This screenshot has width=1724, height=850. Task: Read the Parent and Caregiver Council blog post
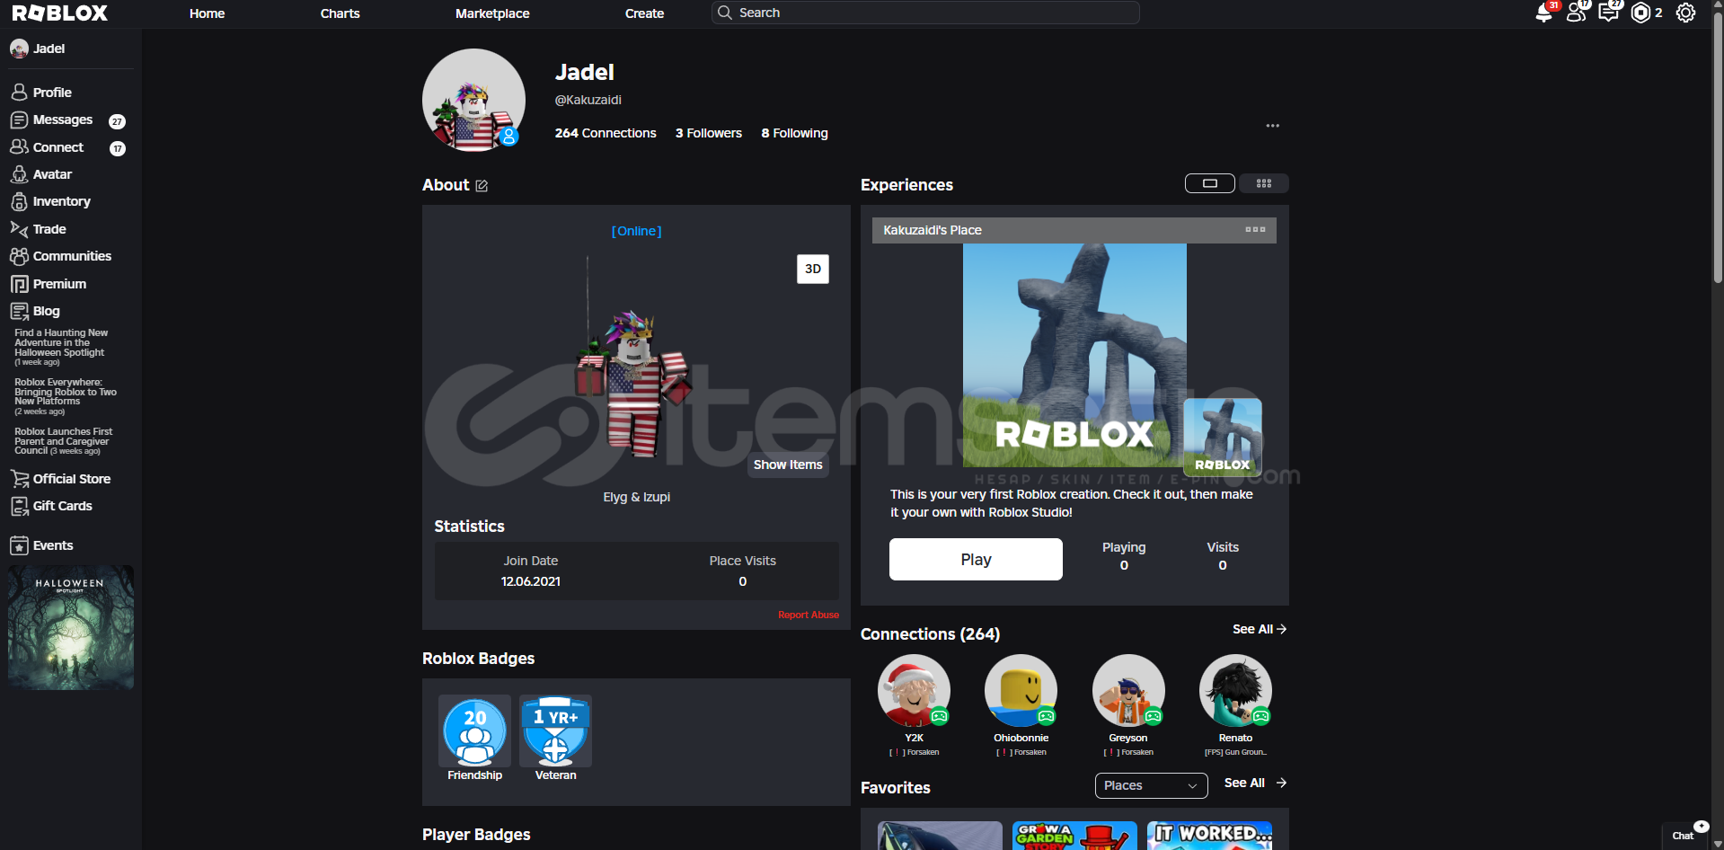click(x=64, y=441)
